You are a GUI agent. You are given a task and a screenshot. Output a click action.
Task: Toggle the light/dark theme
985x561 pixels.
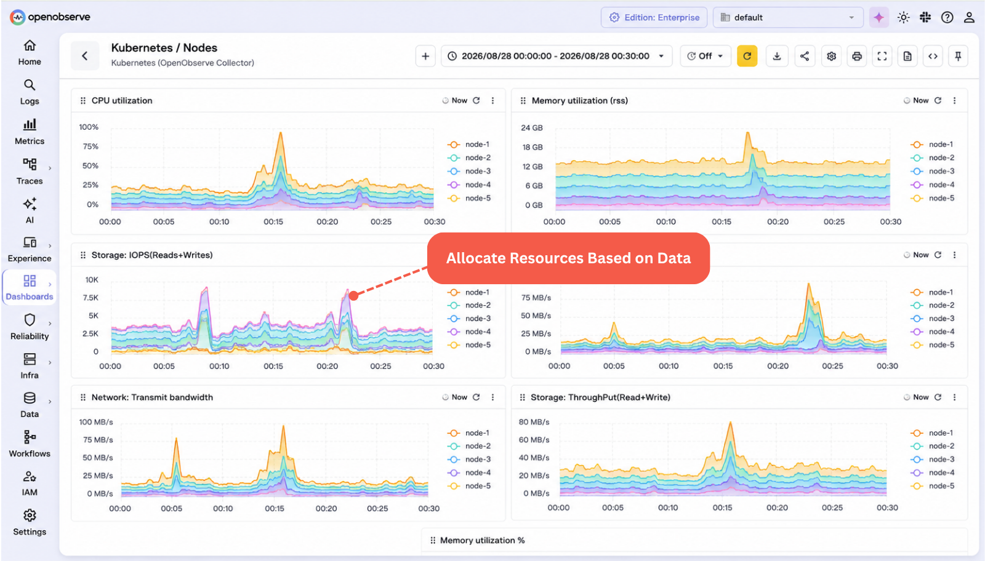pyautogui.click(x=903, y=17)
